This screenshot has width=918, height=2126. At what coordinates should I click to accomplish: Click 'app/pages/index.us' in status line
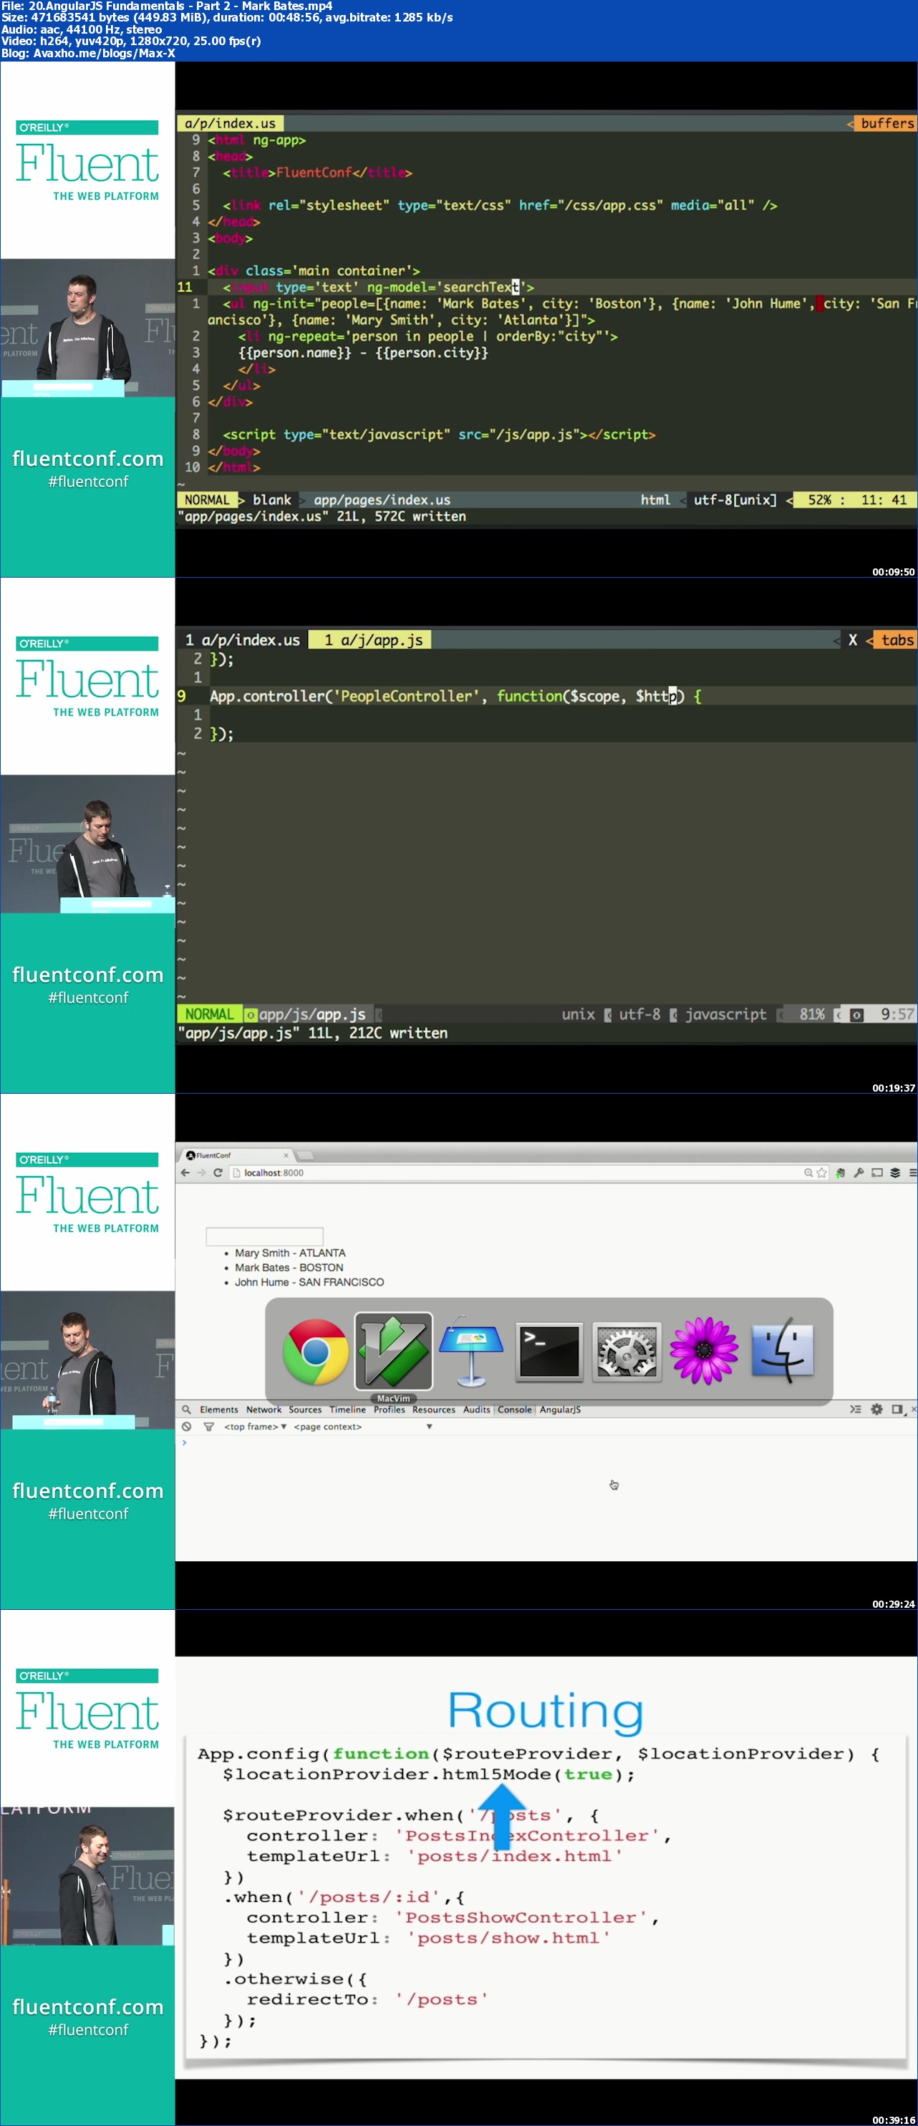pos(382,500)
